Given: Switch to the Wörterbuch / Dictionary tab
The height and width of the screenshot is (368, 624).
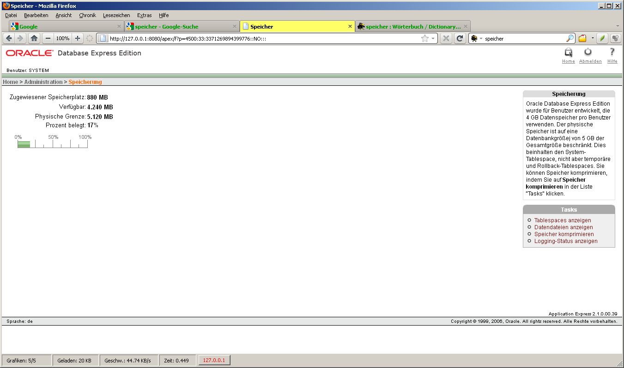Looking at the screenshot, I should 412,26.
